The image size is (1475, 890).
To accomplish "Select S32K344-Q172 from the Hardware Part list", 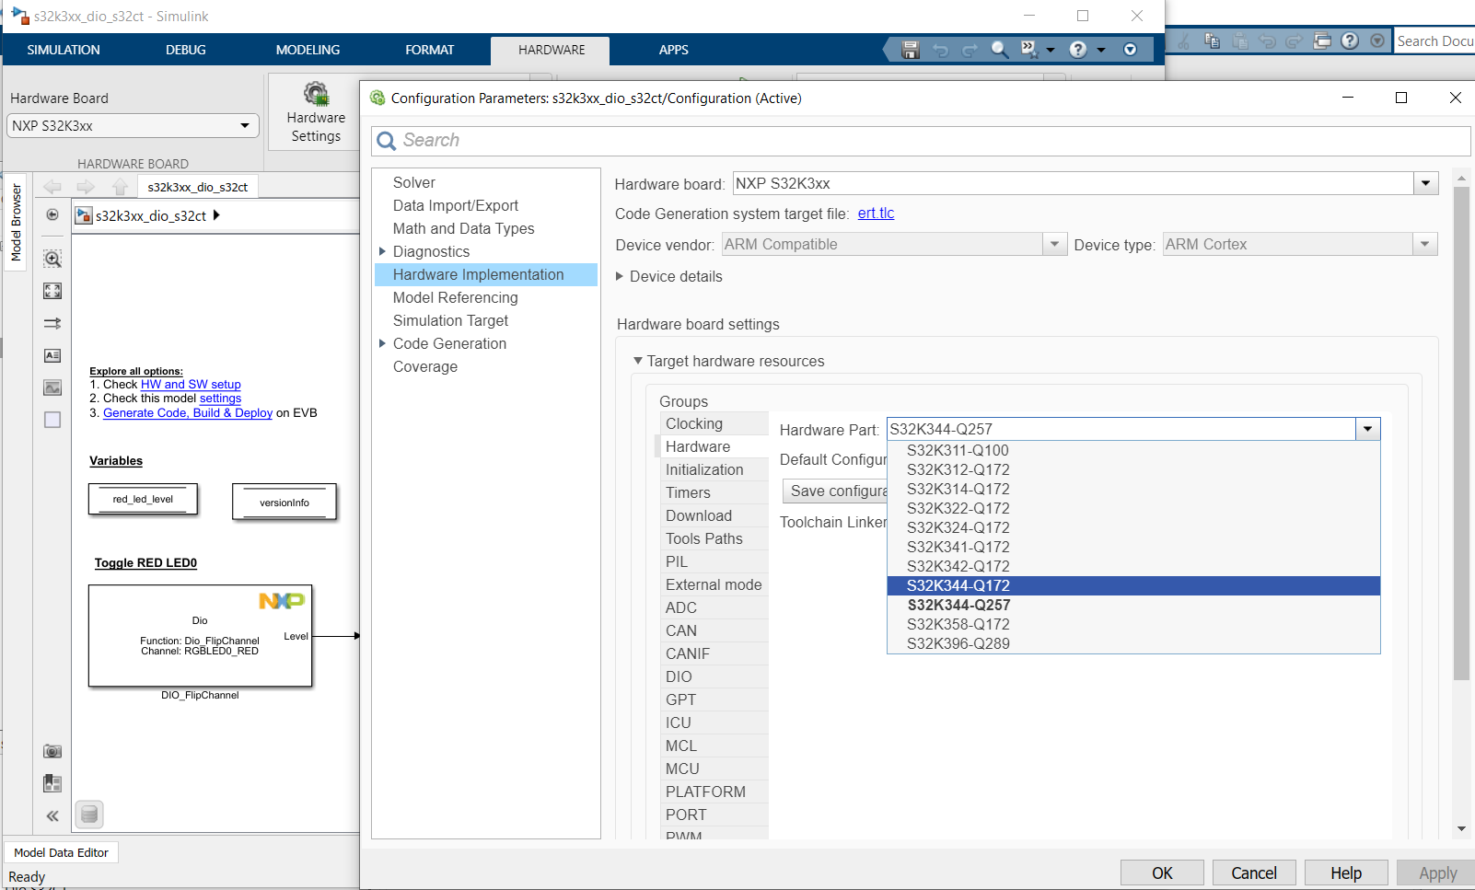I will [x=958, y=585].
